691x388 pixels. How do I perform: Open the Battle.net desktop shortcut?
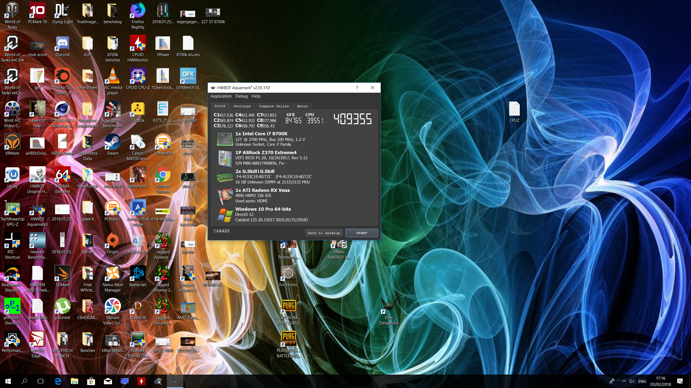[138, 276]
